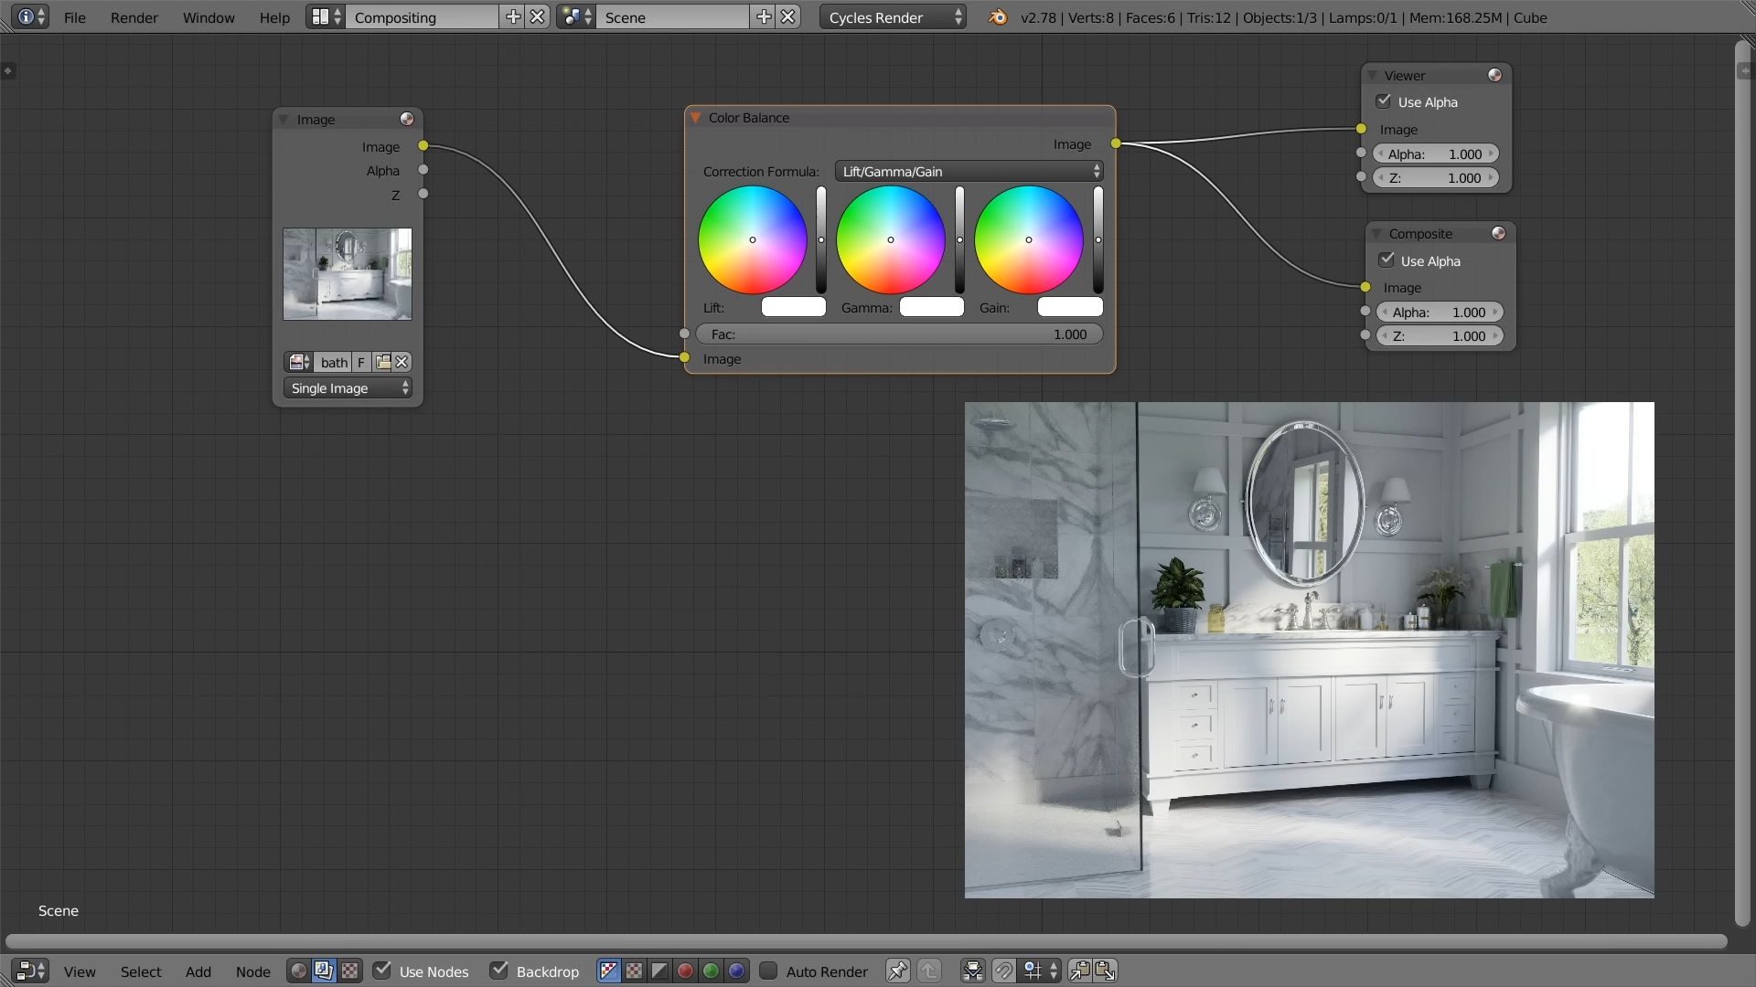Collapse the Color Balance node triangle

point(696,118)
